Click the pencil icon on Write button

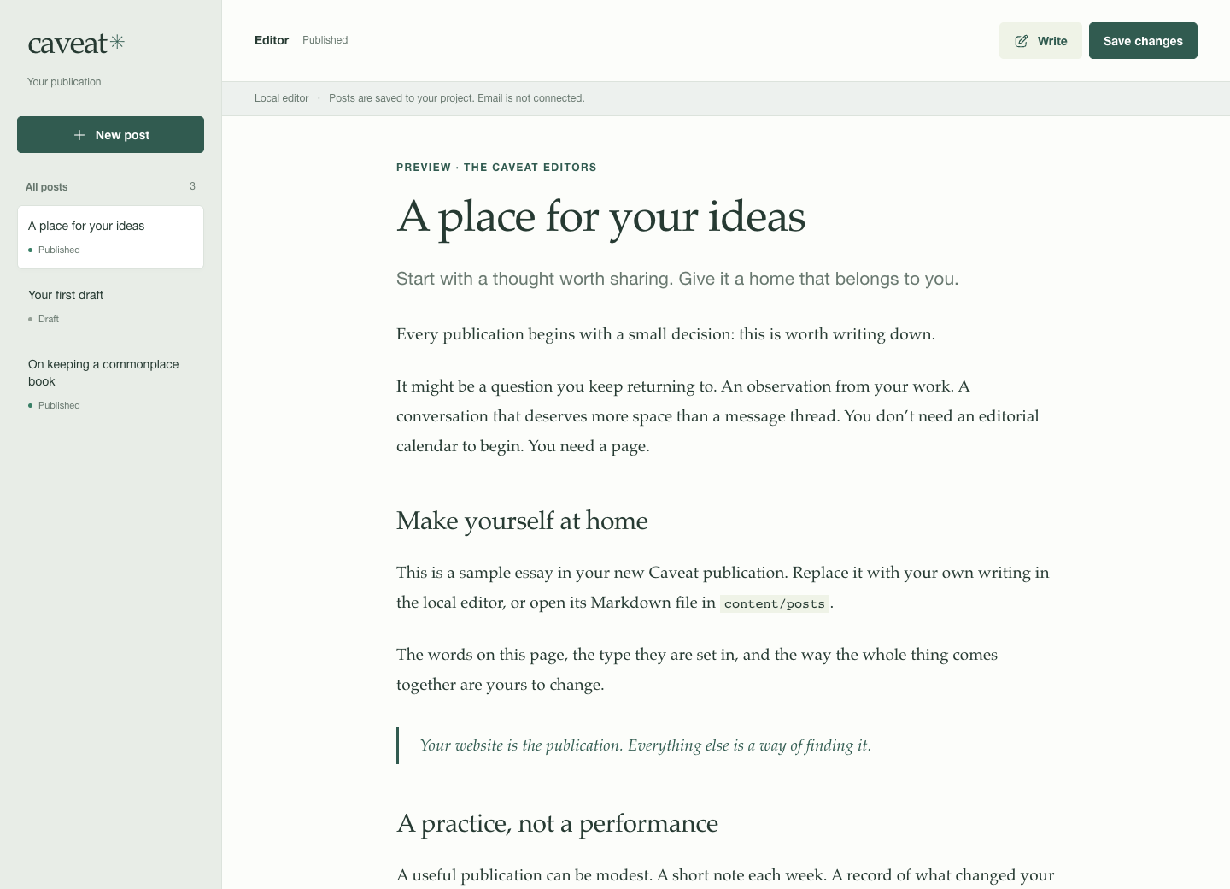click(1022, 41)
